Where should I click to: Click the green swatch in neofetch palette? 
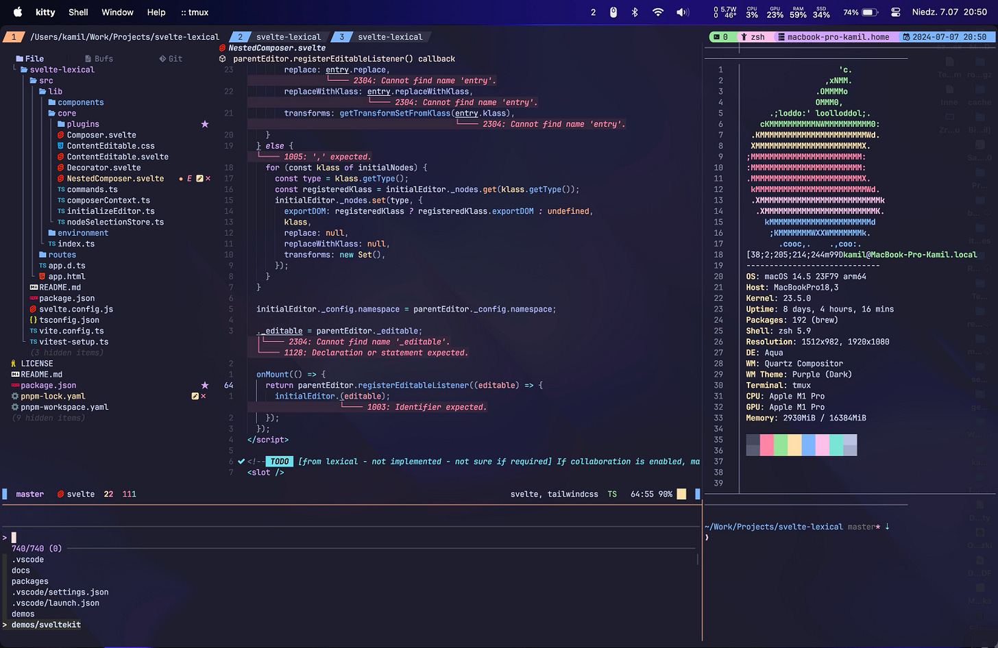click(781, 445)
